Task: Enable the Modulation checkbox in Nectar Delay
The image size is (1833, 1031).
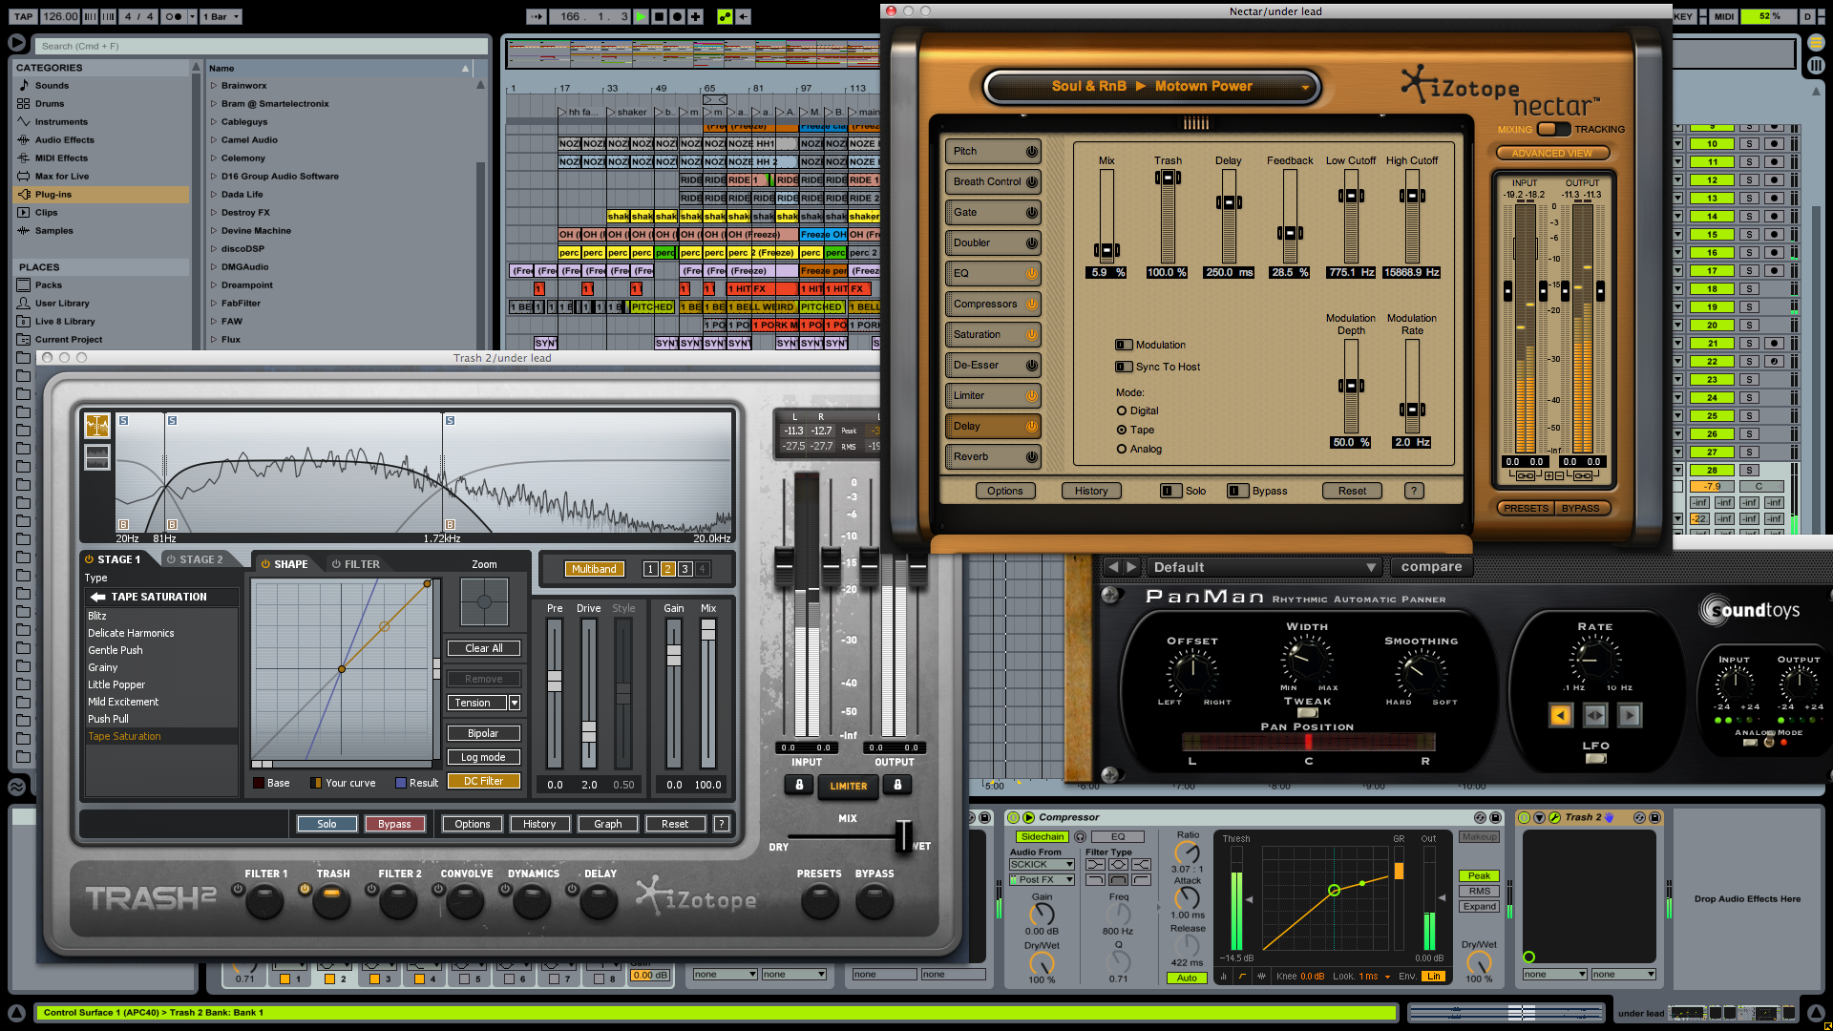Action: point(1122,346)
